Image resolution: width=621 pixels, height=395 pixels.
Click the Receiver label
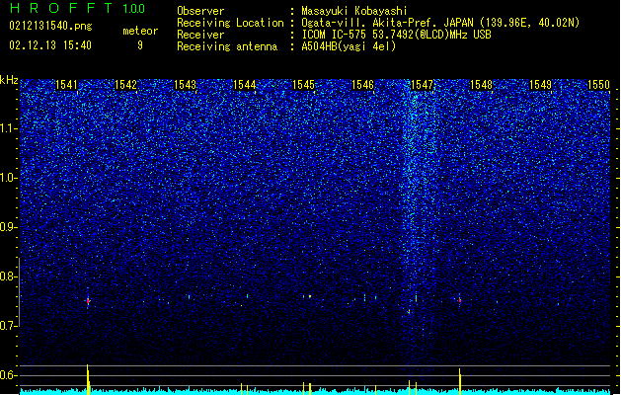(x=200, y=35)
